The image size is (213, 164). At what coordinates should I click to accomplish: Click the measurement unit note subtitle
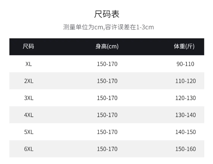point(108,27)
